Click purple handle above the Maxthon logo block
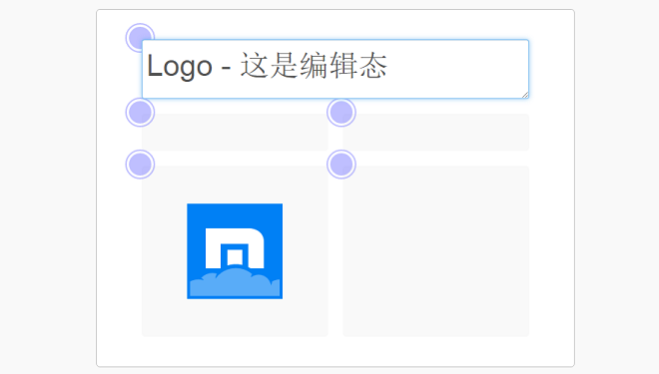Screen dimensions: 659x374 140,165
